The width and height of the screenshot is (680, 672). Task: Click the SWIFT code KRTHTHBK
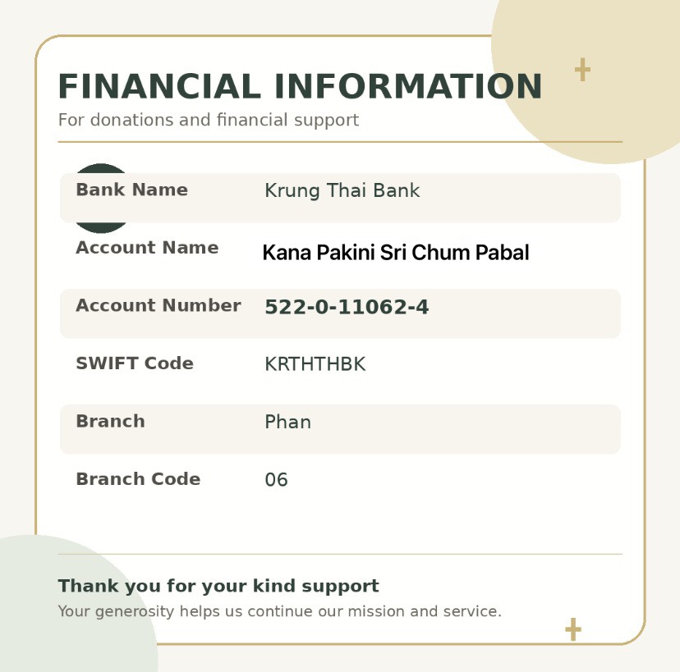pyautogui.click(x=315, y=364)
